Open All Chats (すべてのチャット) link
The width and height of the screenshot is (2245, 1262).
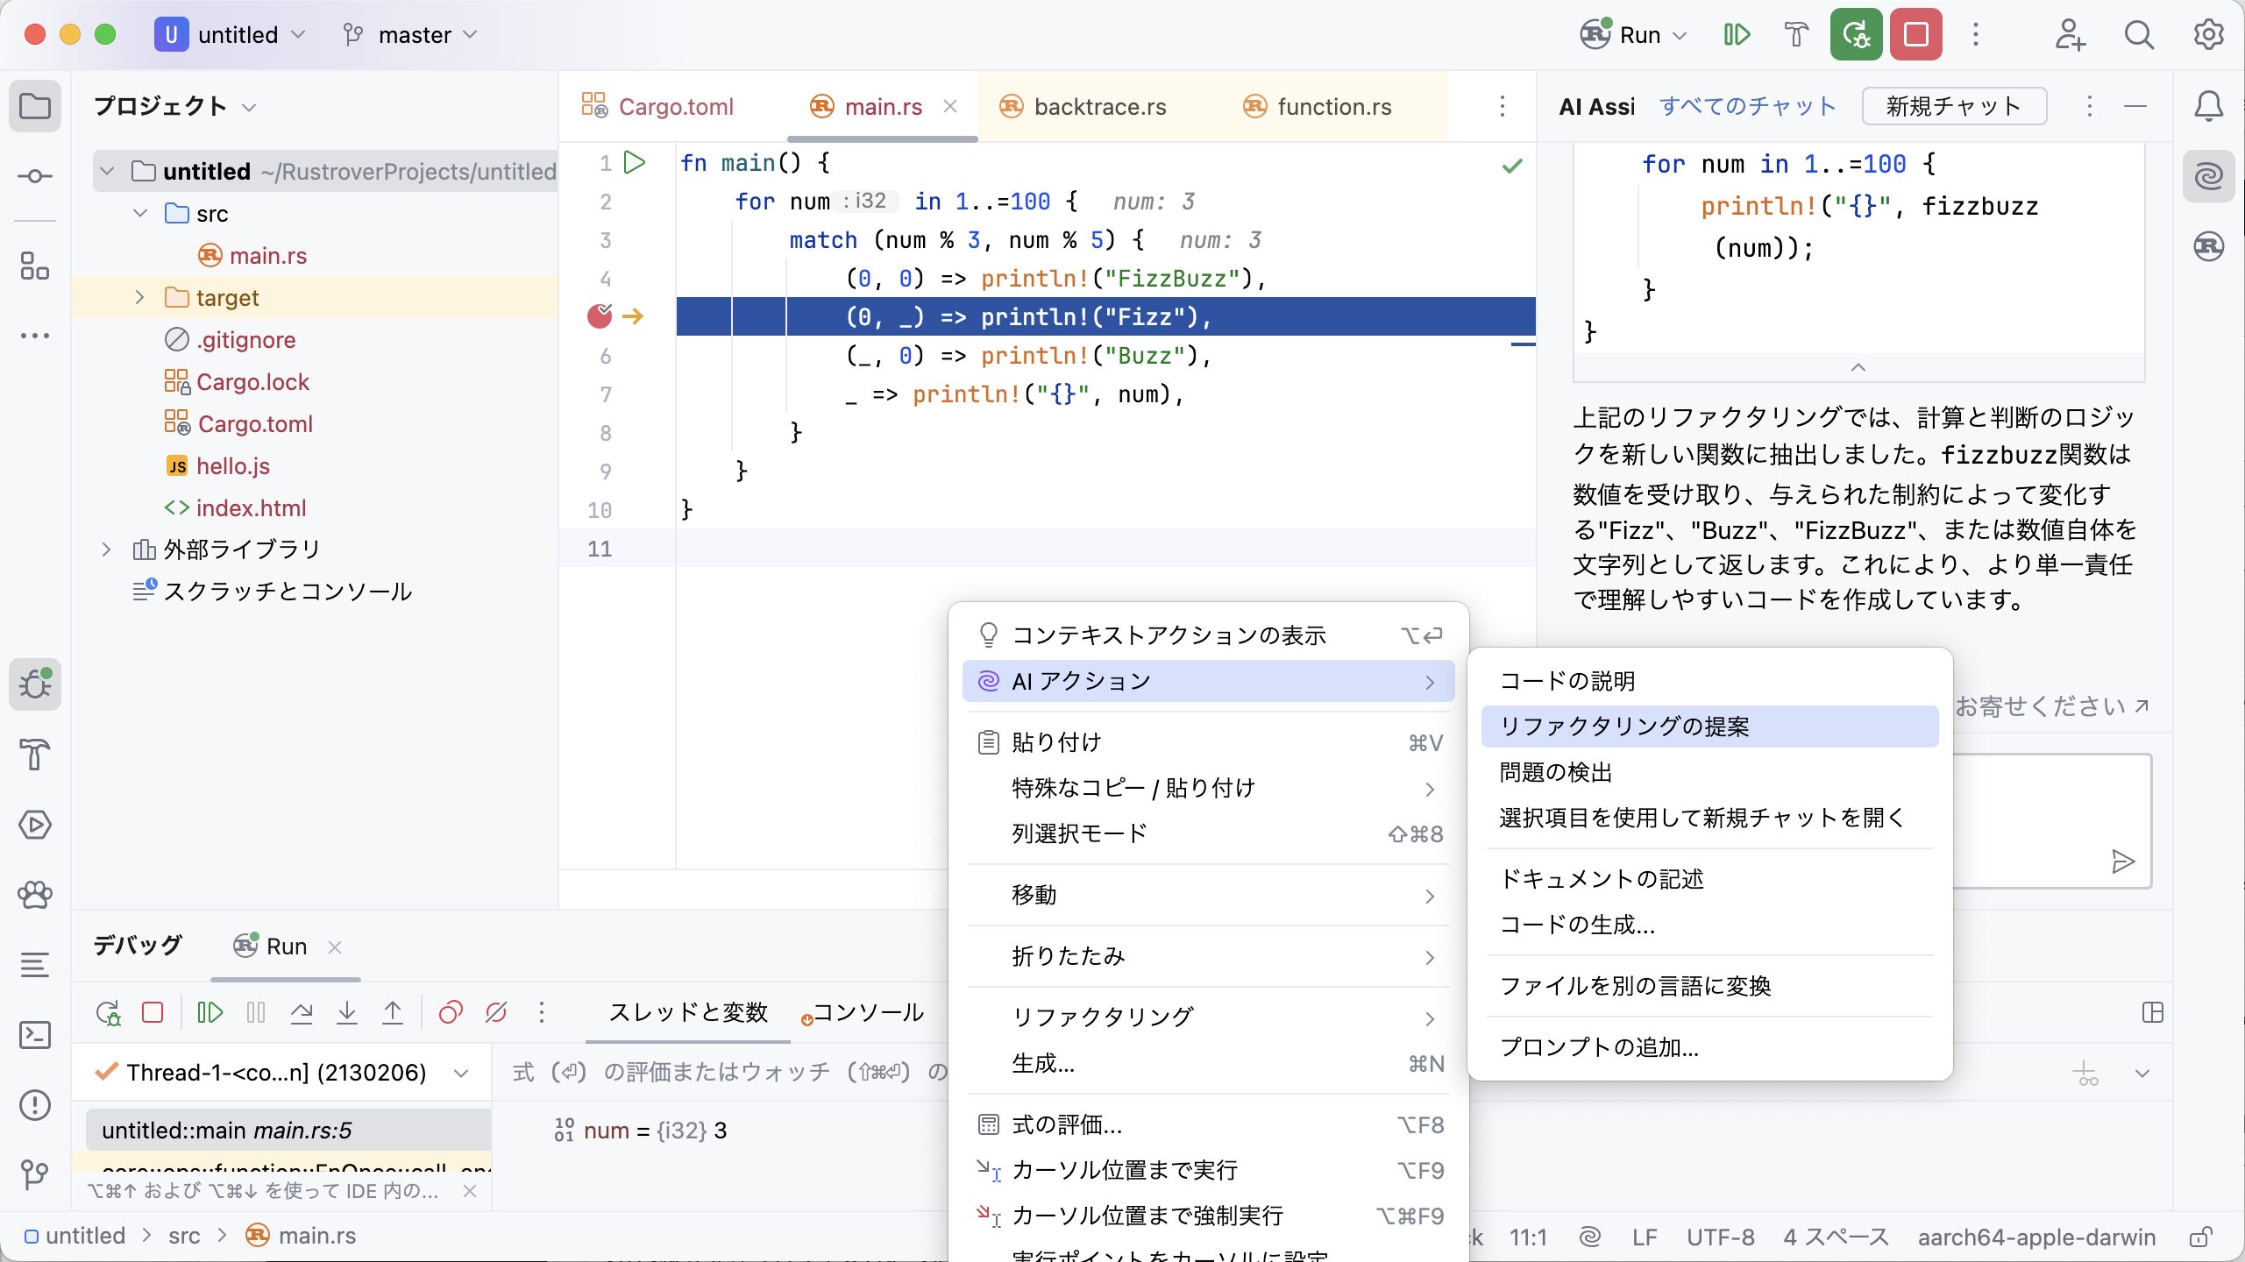[1748, 107]
